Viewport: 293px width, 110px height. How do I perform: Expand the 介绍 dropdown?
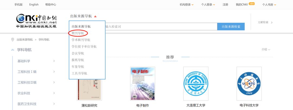point(266,49)
